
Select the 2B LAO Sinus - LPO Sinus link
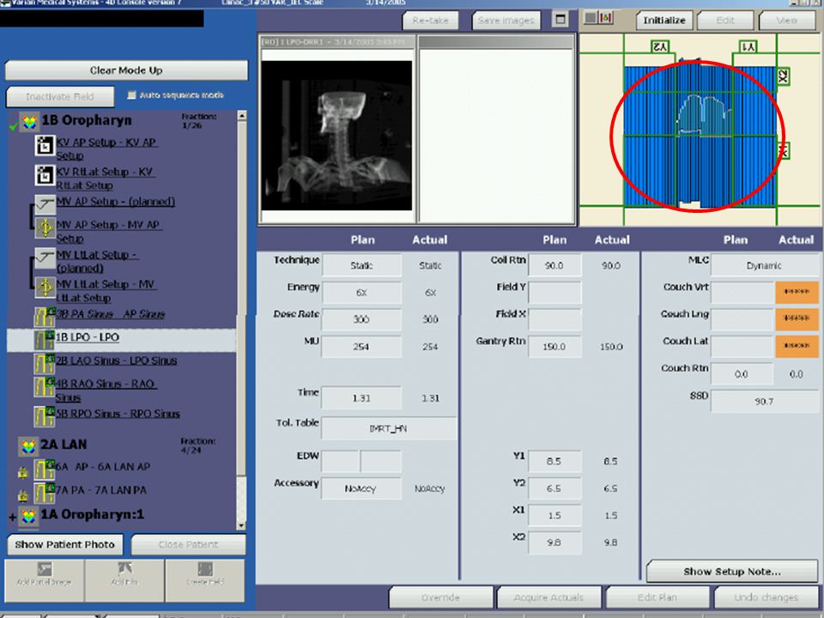point(116,361)
